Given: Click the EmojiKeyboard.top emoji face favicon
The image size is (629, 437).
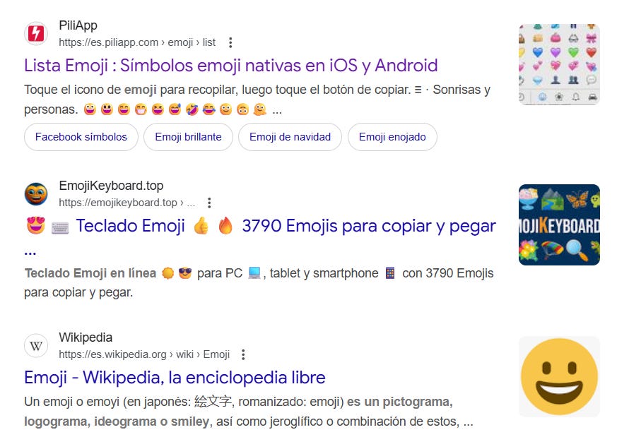Looking at the screenshot, I should click(x=36, y=194).
